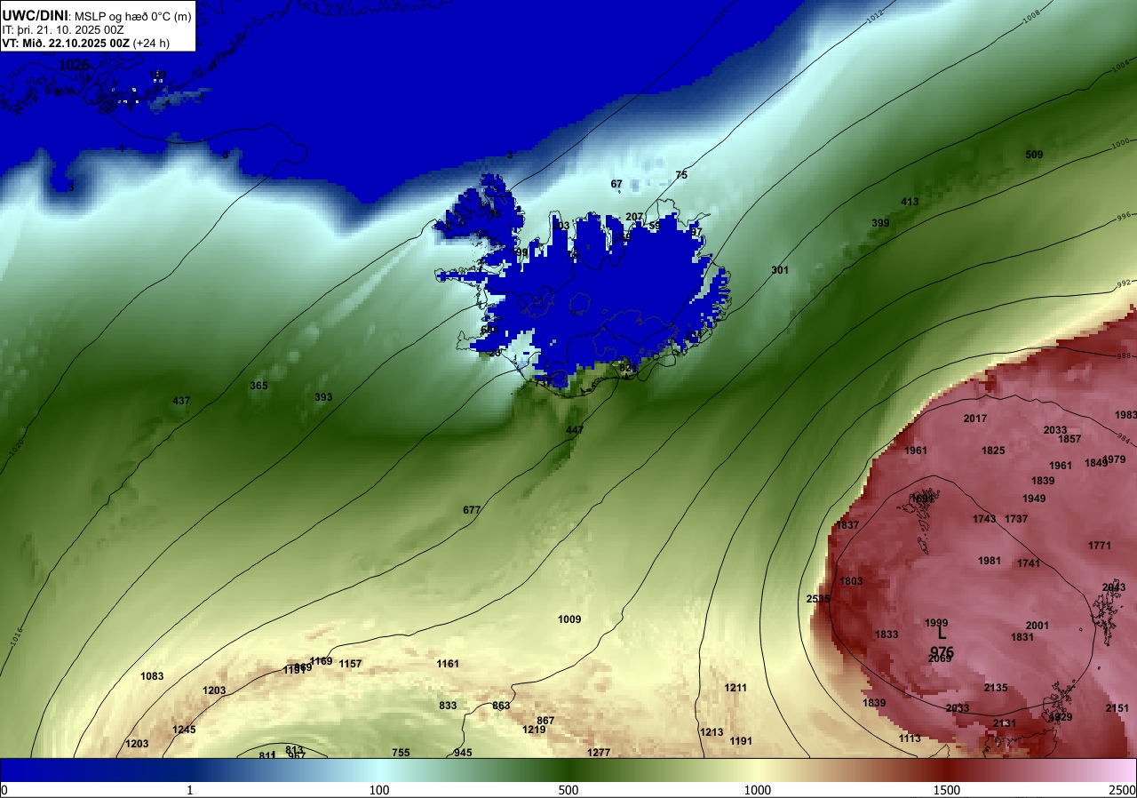Click the 2001 freezing-level value
1137x798 pixels.
(x=1038, y=626)
